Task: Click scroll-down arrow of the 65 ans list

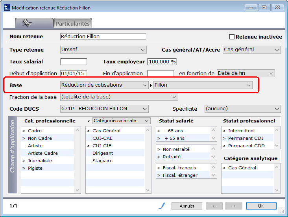Action: (x=213, y=138)
